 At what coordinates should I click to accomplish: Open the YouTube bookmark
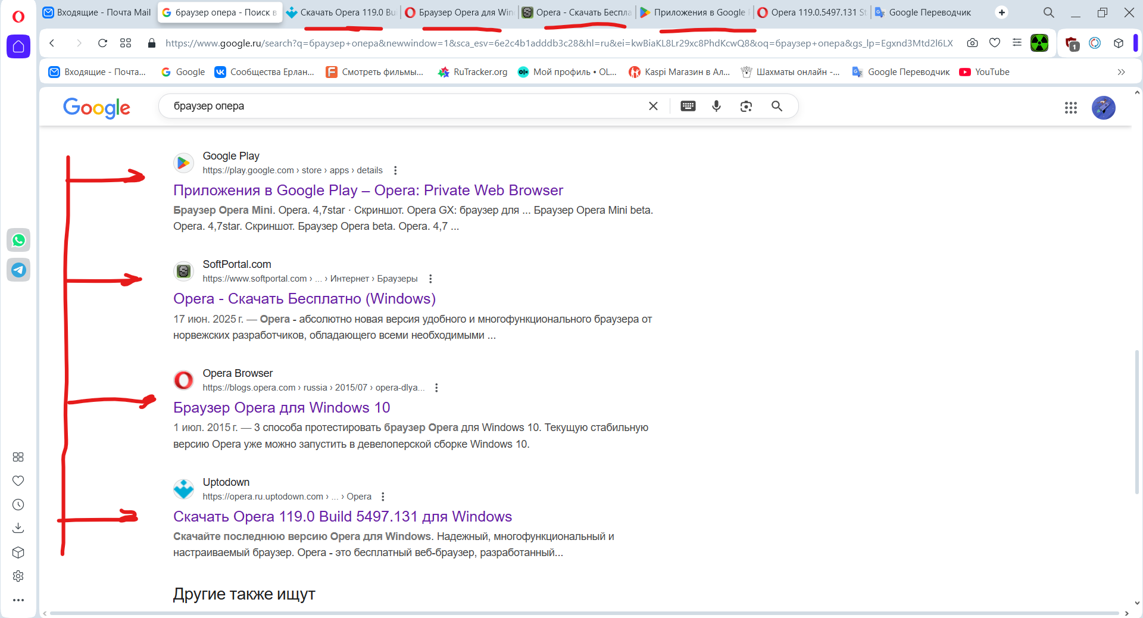tap(985, 72)
